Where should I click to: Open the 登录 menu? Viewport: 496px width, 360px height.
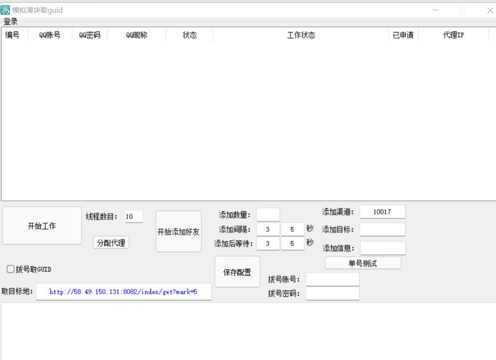(11, 22)
